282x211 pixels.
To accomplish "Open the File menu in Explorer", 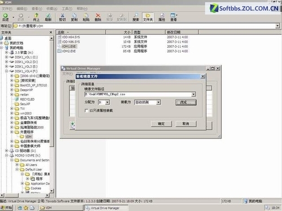I will coord(7,8).
